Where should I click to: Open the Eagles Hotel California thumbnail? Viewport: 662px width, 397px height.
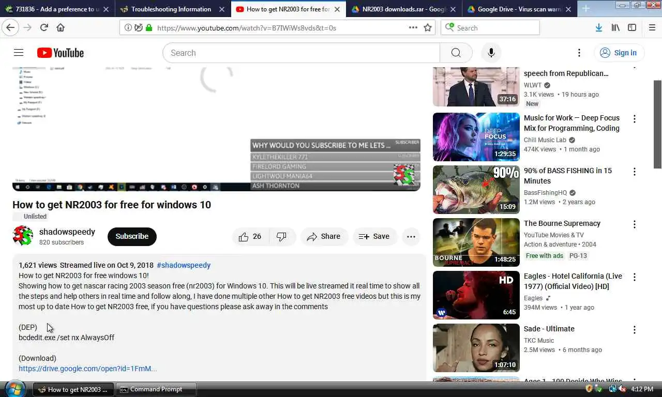point(476,295)
